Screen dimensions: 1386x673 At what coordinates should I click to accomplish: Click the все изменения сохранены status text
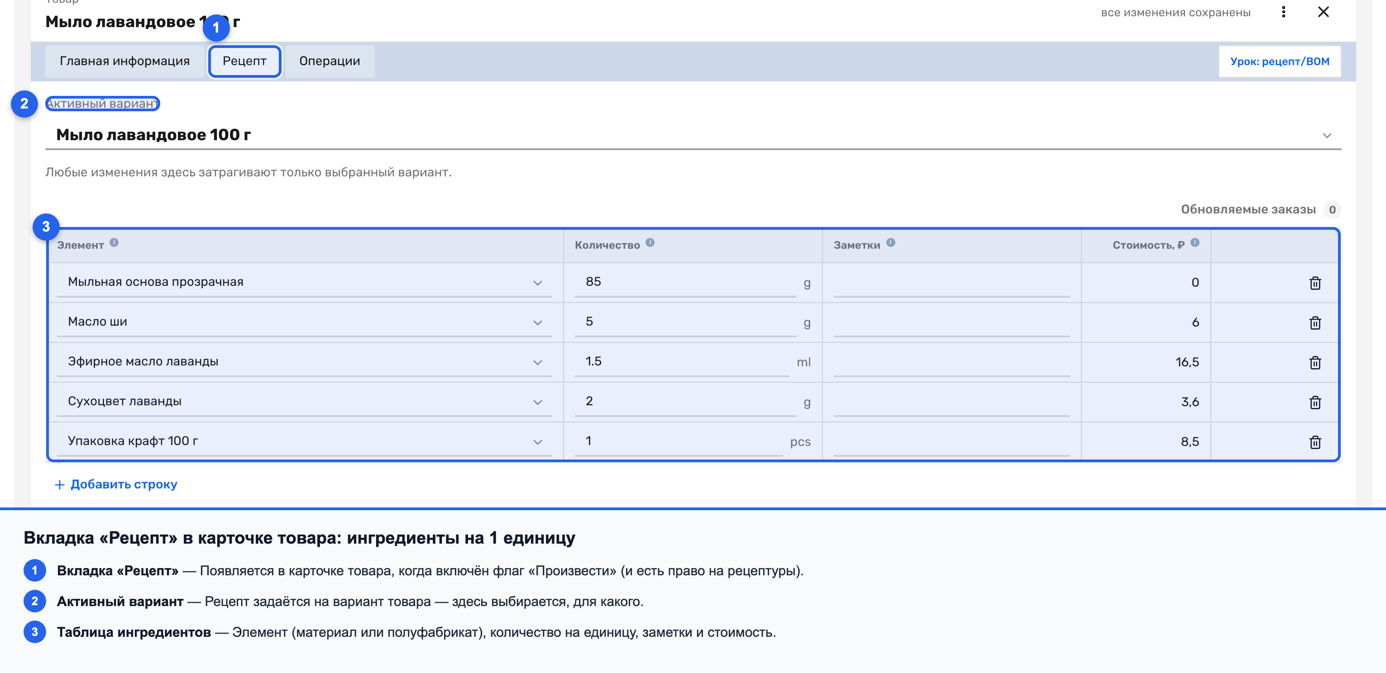point(1175,12)
